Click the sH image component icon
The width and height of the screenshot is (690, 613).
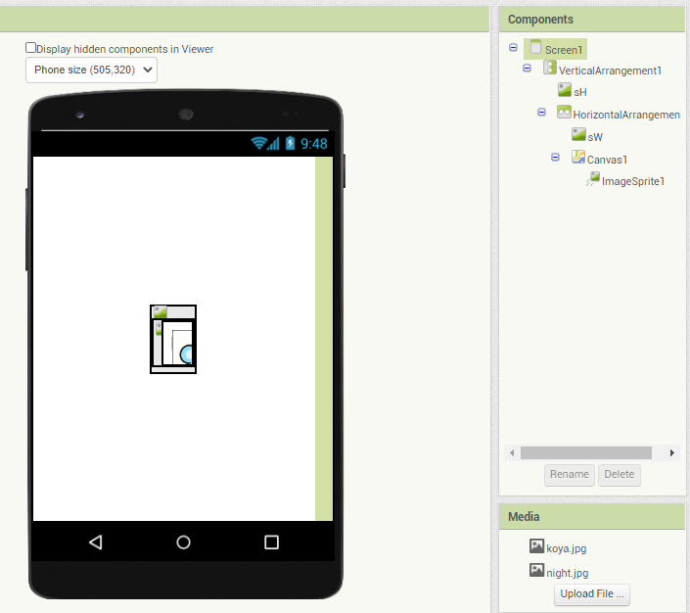tap(565, 90)
